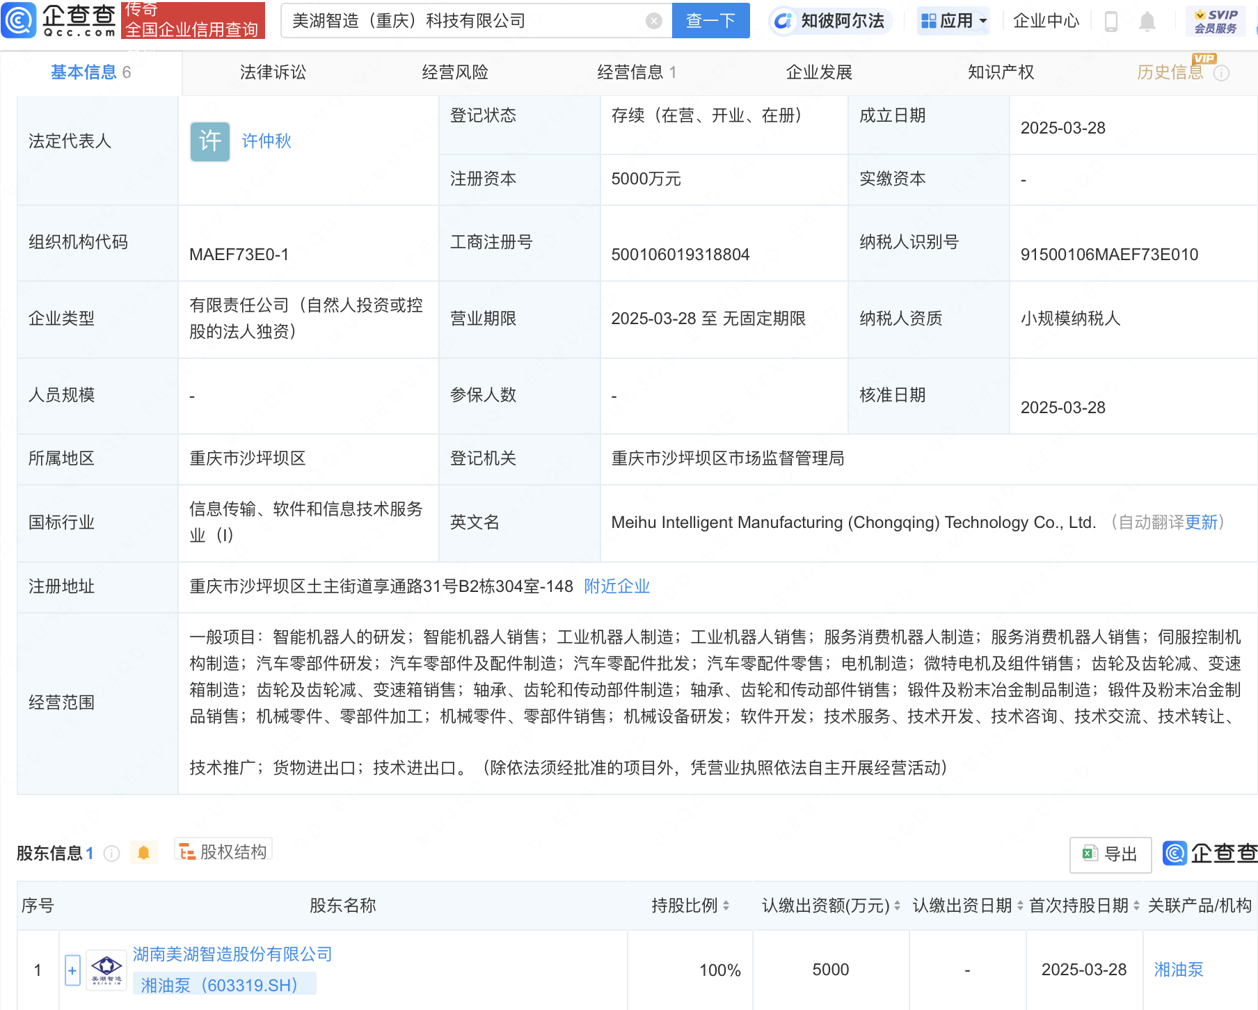Click the 导出 export button
The width and height of the screenshot is (1258, 1010).
click(x=1110, y=854)
